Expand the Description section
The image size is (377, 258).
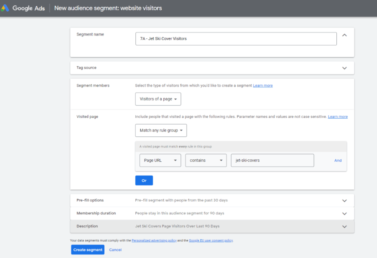344,226
